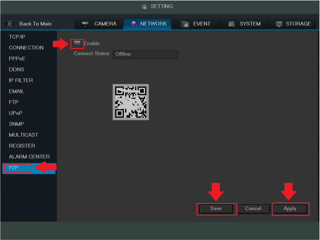Click the back arrow icon beside Back To Main
Screen dimensions: 320x240
(x=10, y=24)
